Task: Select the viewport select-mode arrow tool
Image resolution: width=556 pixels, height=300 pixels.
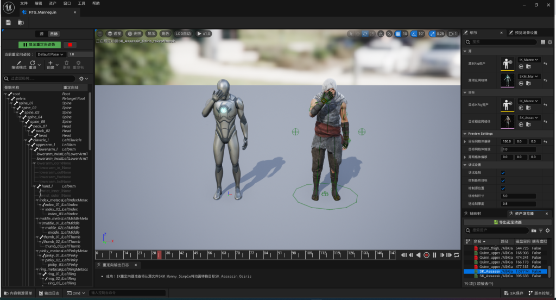Action: pos(351,34)
